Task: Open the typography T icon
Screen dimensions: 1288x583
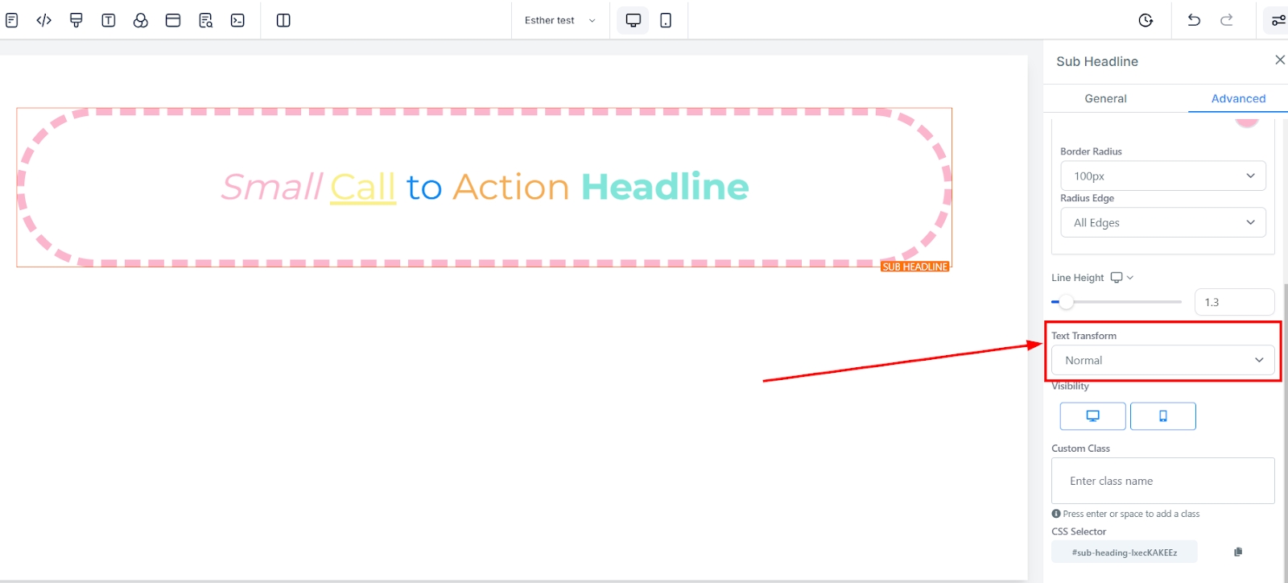Action: click(x=109, y=20)
